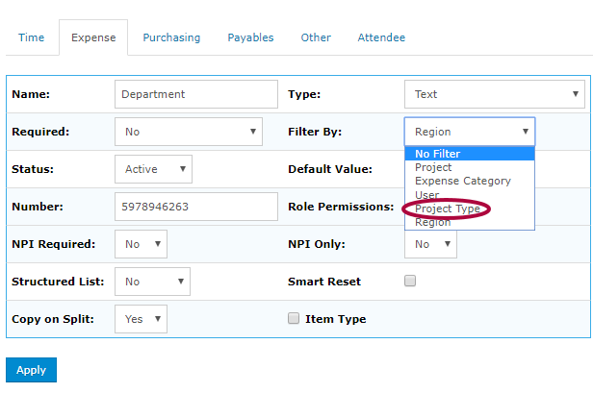The width and height of the screenshot is (593, 393).
Task: Switch to the Attendee tab
Action: point(381,37)
